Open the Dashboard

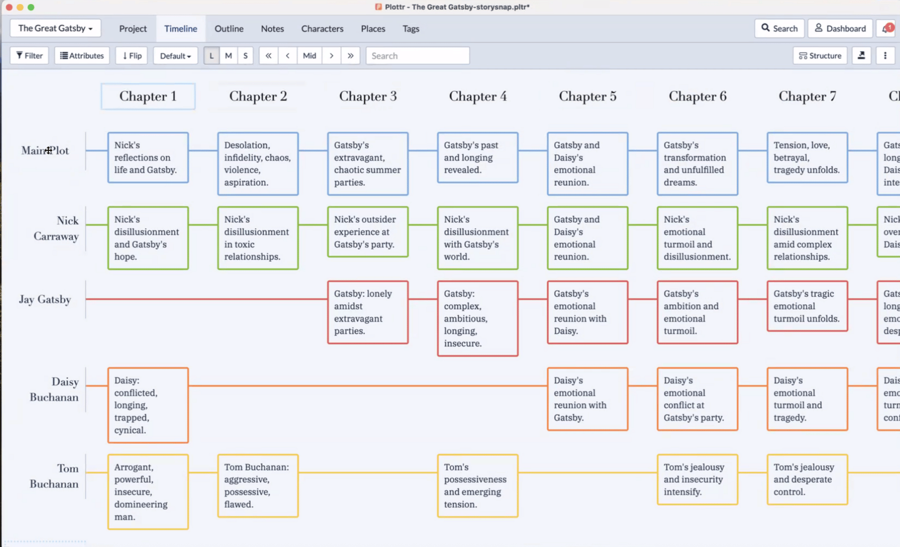coord(840,28)
